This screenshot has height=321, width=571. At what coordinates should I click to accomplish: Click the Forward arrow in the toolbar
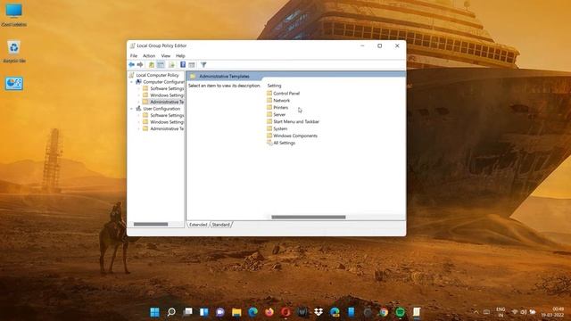(x=140, y=65)
